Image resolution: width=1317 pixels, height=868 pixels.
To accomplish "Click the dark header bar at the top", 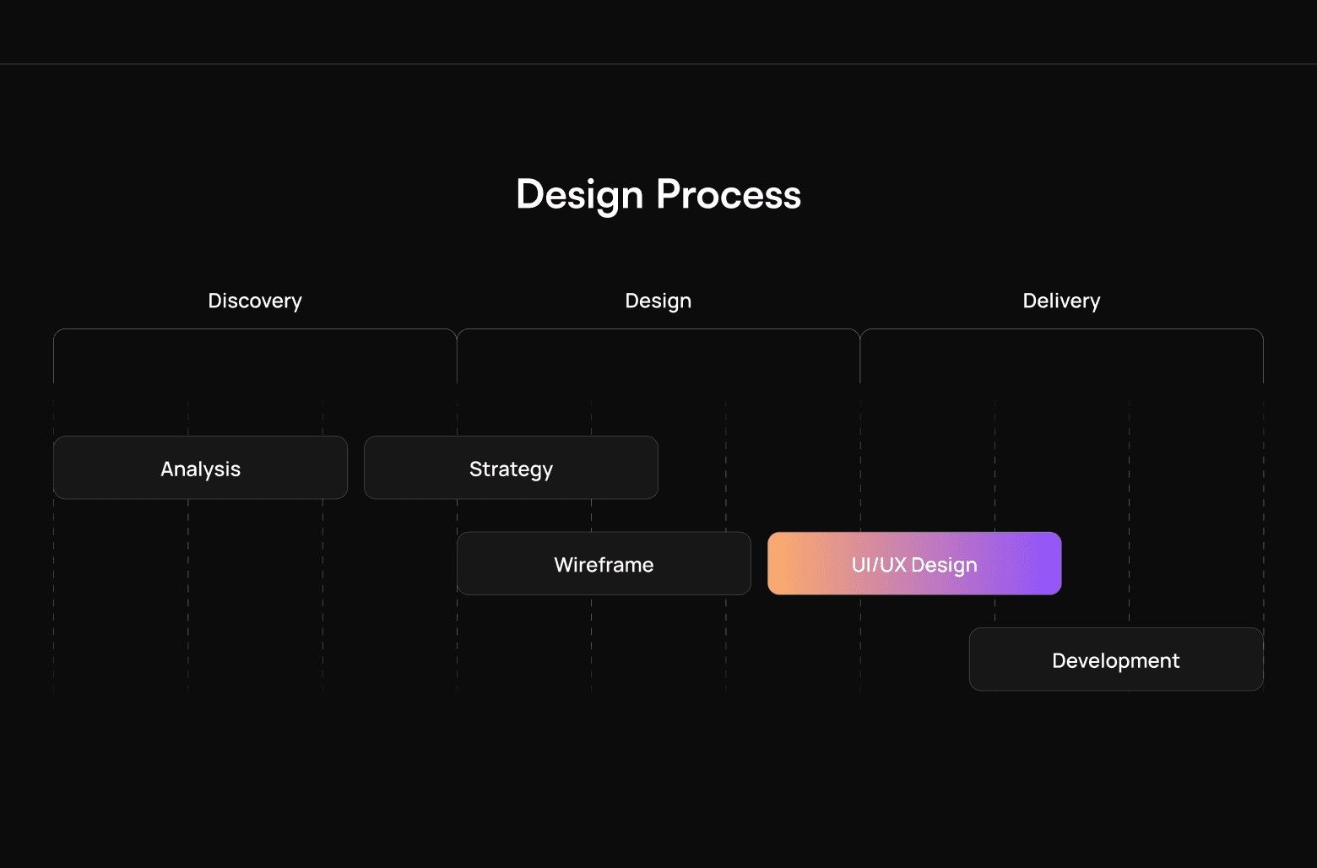I will coord(658,30).
